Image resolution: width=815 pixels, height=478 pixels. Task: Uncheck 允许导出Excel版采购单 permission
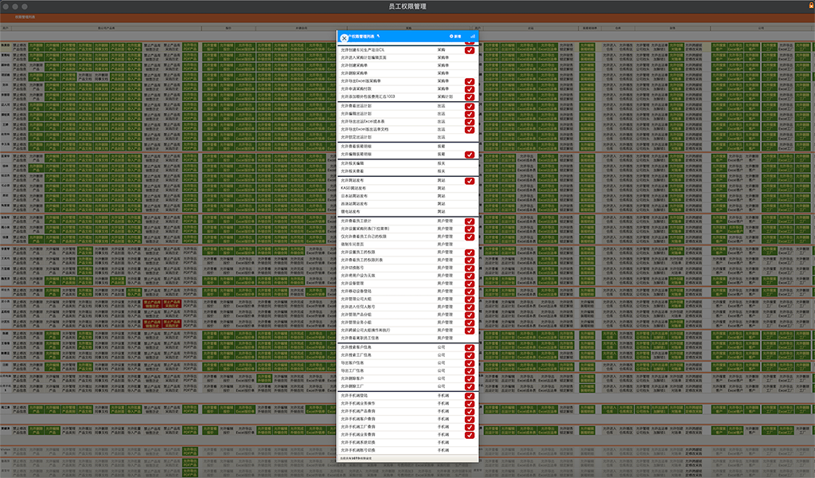[470, 81]
